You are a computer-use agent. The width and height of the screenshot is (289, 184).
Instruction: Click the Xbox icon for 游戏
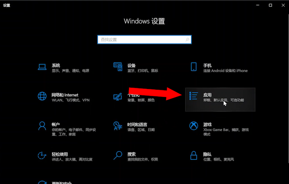[194, 126]
